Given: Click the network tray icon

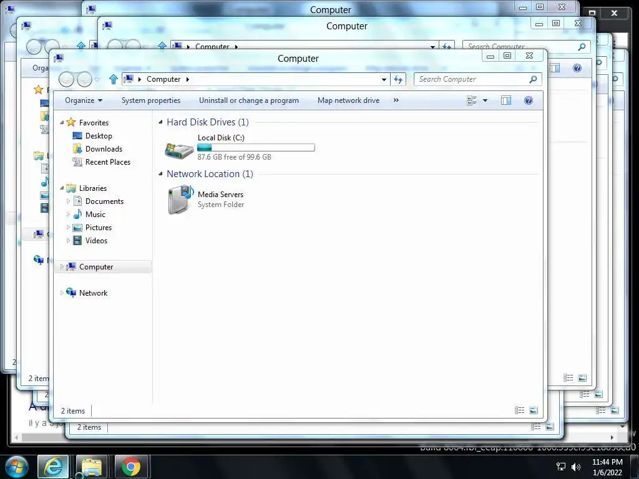Looking at the screenshot, I should click(561, 467).
